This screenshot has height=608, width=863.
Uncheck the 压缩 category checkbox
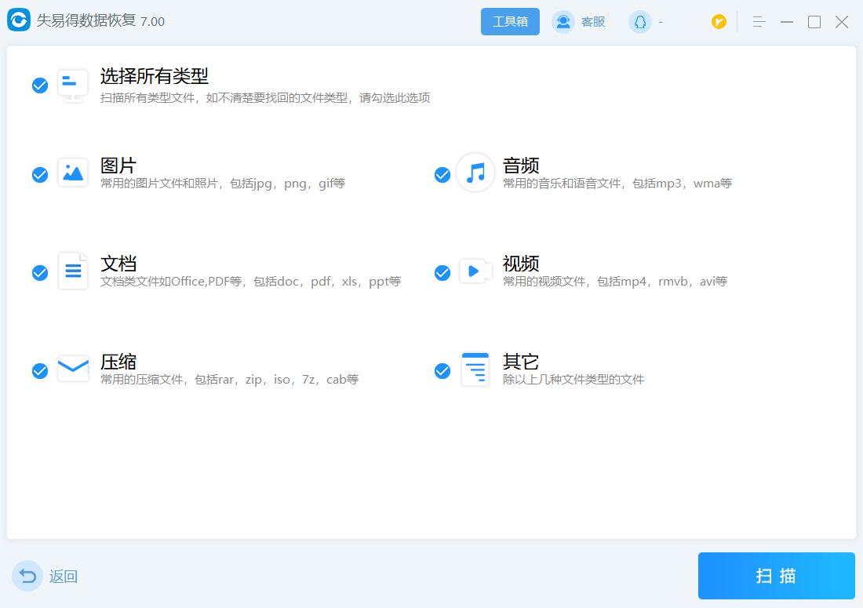point(40,371)
